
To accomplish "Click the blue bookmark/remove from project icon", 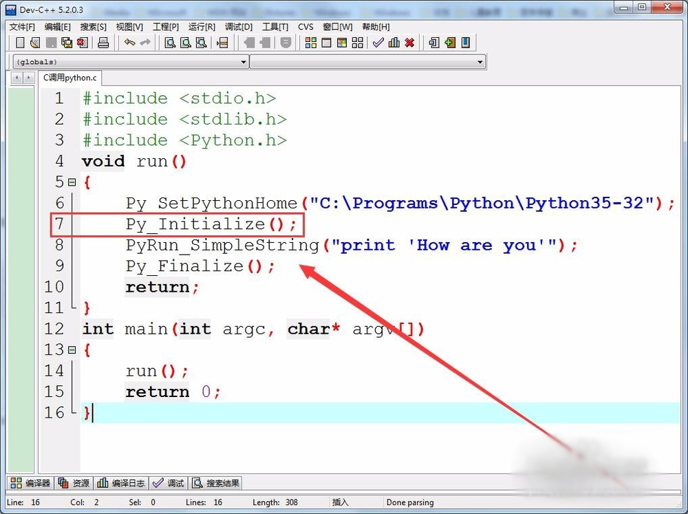I will 466,43.
